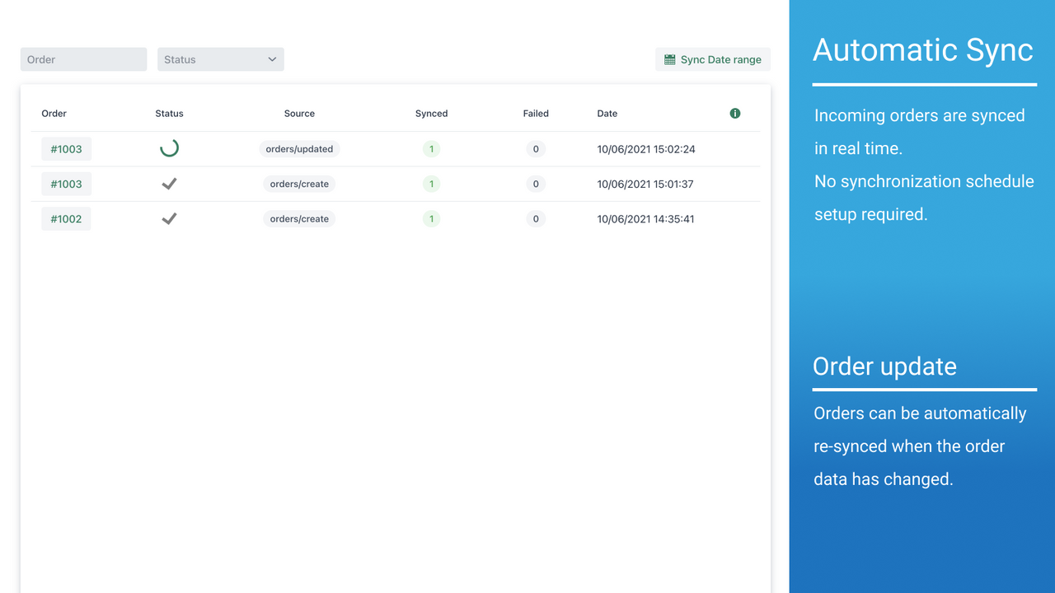Sort by the Date column header
This screenshot has height=593, width=1055.
pos(607,114)
